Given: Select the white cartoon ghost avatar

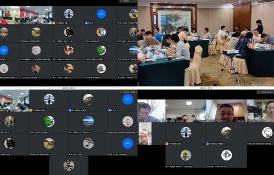Looking at the screenshot, I should point(267,132).
